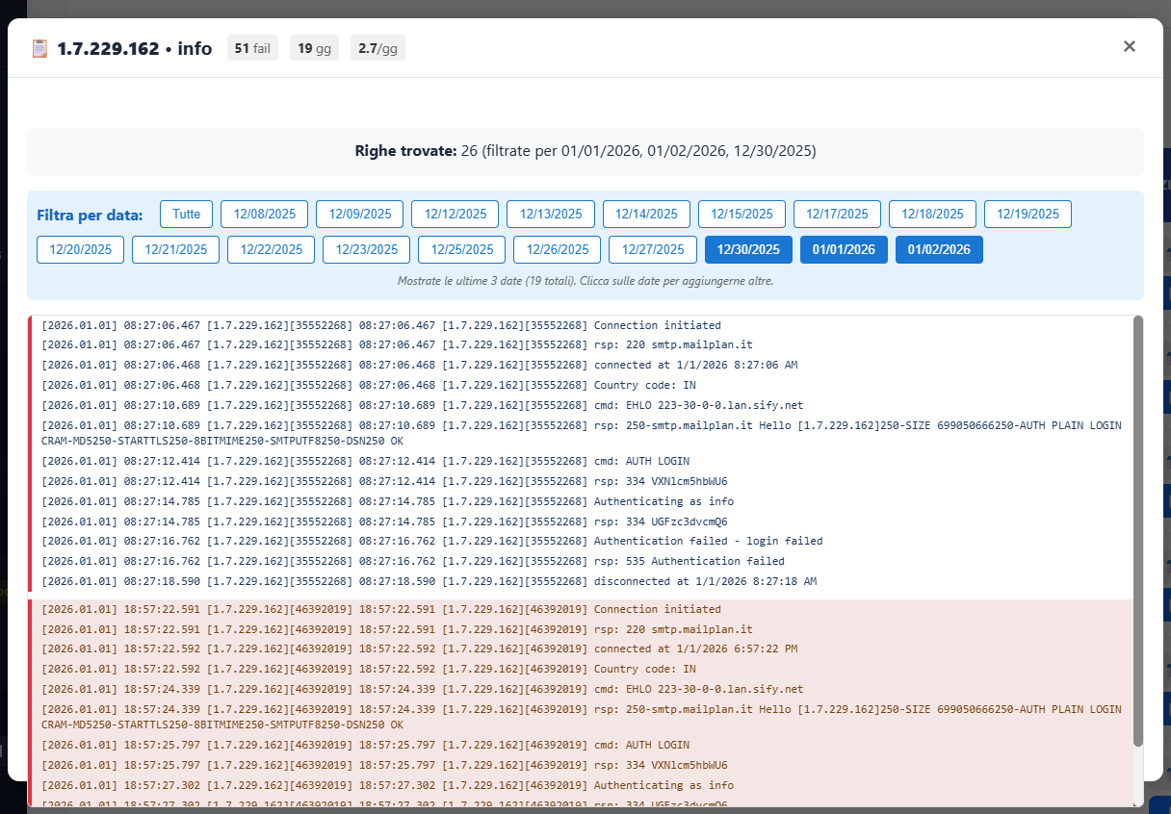Click the '19 gg' days badge
The width and height of the screenshot is (1171, 814).
[x=314, y=48]
